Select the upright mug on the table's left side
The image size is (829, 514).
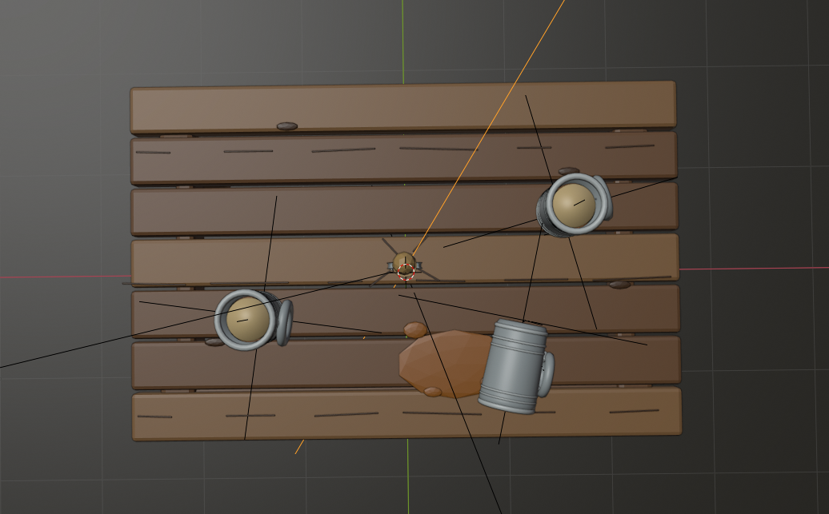click(253, 320)
